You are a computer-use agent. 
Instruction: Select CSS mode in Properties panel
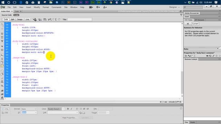[x=5, y=113]
